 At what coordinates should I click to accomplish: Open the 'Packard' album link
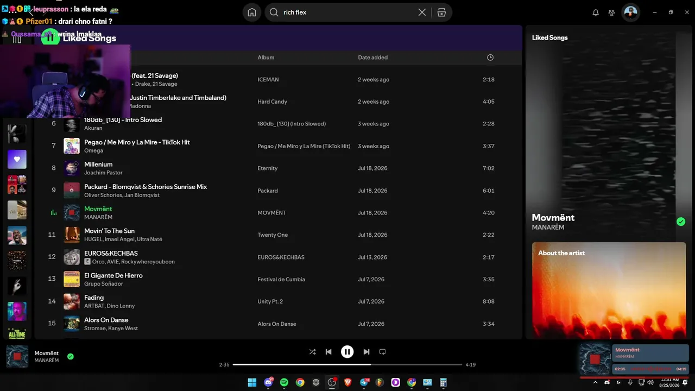(268, 191)
